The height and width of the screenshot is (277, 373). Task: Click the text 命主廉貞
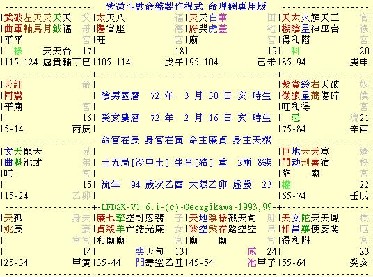[208, 140]
